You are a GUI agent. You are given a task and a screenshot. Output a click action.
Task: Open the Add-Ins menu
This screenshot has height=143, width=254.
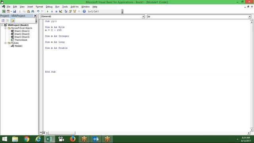click(75, 7)
